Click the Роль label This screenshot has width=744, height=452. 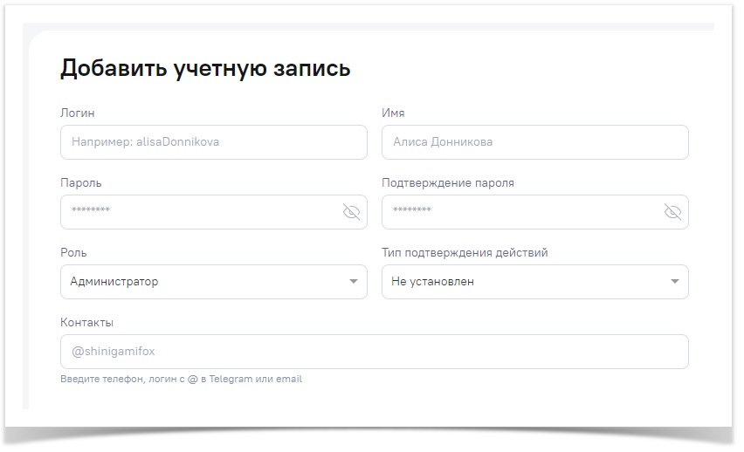point(73,253)
